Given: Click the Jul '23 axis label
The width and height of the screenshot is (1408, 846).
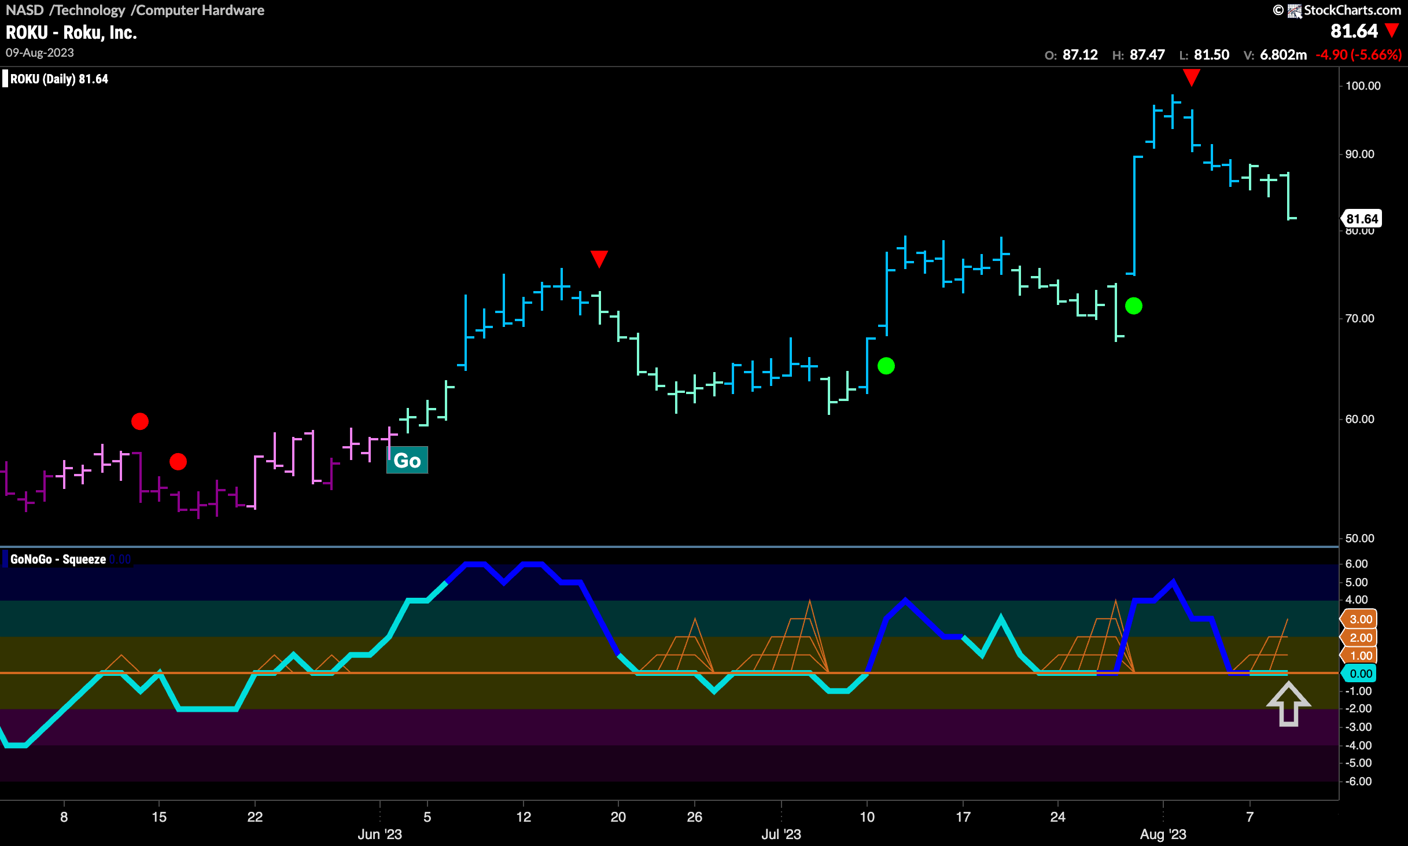Looking at the screenshot, I should 781,834.
